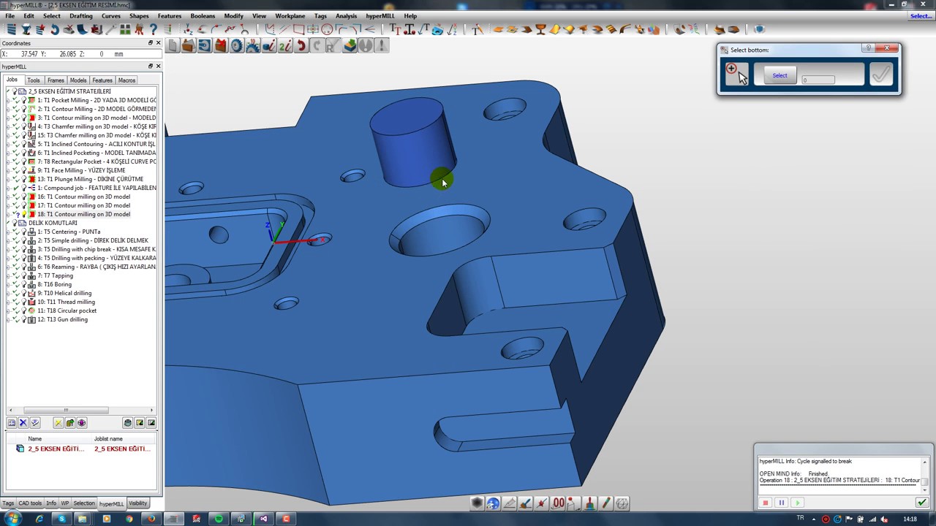Expand 7: T8 Rectangular Pocket node

10,161
